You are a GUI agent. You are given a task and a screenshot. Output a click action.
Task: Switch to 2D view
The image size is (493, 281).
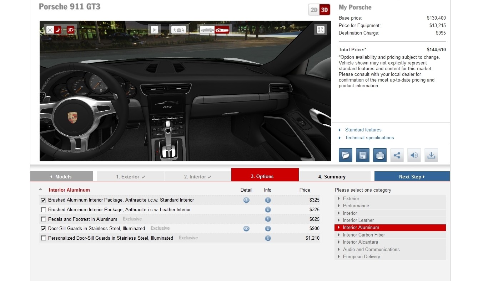pyautogui.click(x=314, y=10)
